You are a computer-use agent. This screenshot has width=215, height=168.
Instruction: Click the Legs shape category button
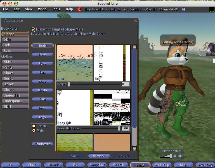42,117
